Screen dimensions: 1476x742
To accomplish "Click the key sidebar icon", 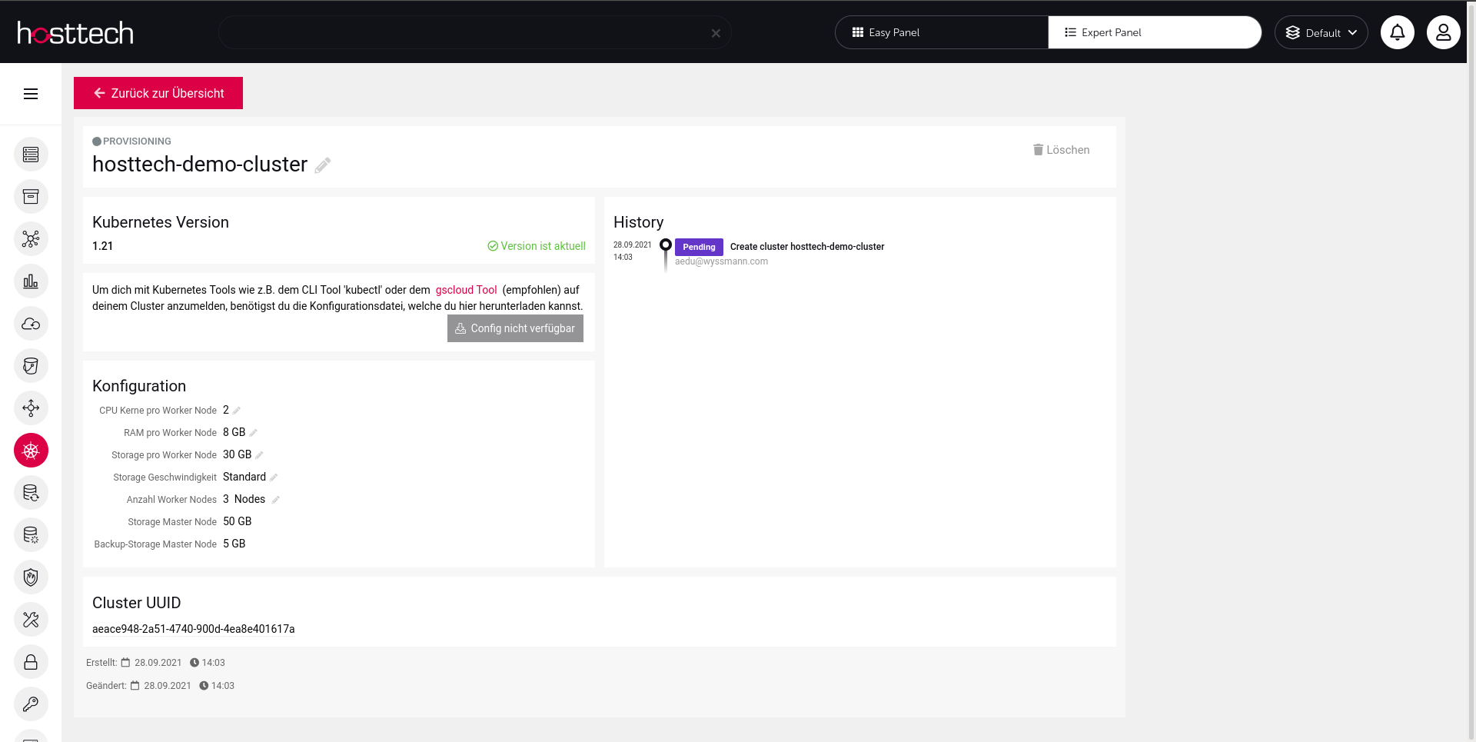I will 31,704.
